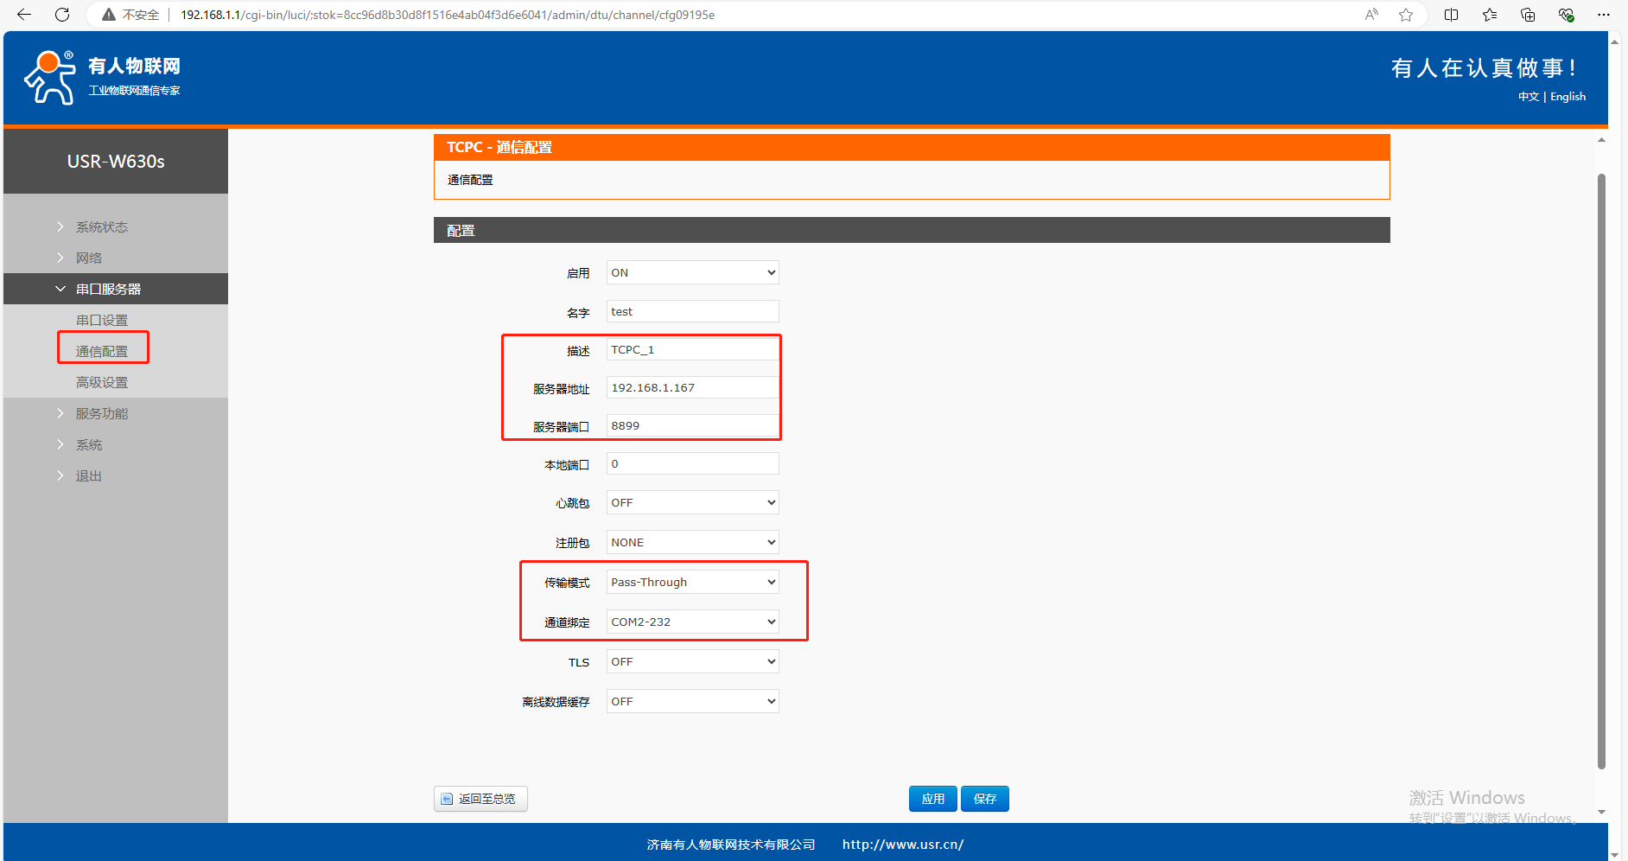This screenshot has width=1628, height=861.
Task: Click the read aloud icon in address bar
Action: [1371, 15]
